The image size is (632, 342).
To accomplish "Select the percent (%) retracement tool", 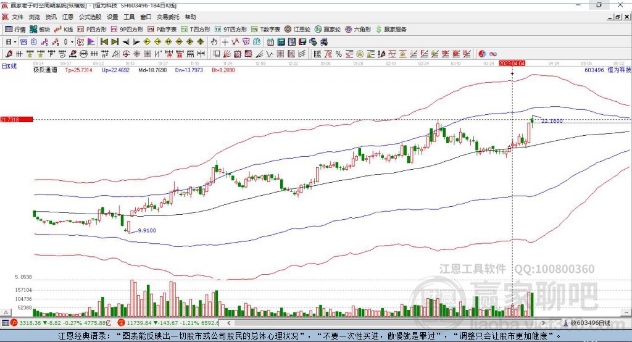I will [339, 54].
